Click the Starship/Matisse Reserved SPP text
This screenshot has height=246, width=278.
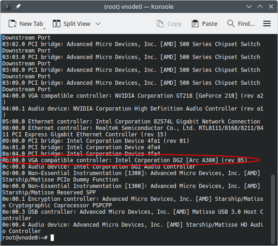(49, 193)
